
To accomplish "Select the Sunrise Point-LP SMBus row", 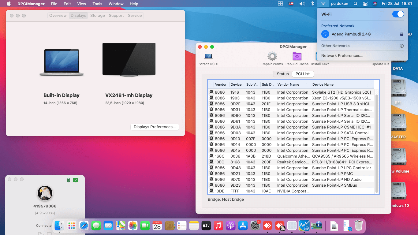I will point(291,185).
